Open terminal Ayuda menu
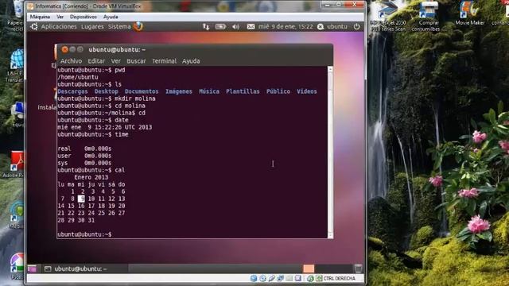The image size is (509, 286). click(191, 61)
